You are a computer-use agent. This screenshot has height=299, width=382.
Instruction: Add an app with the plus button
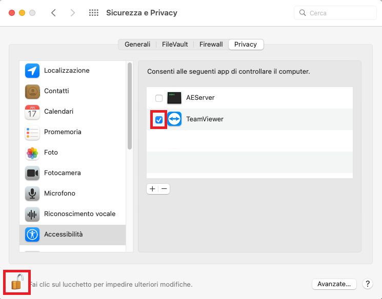(152, 189)
